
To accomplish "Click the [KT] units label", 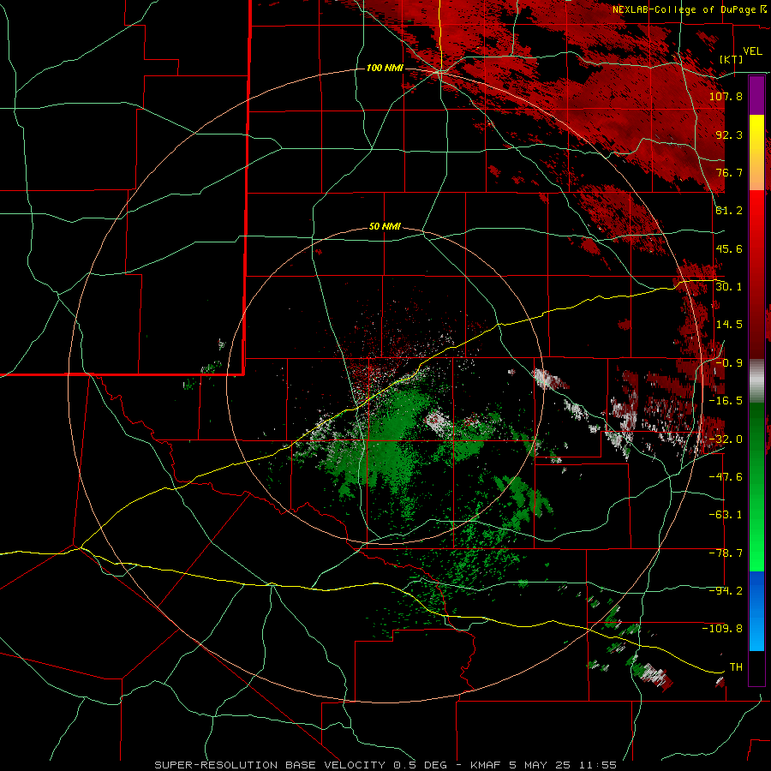I will (732, 59).
